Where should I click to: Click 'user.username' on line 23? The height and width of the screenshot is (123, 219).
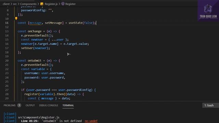tap(52, 73)
